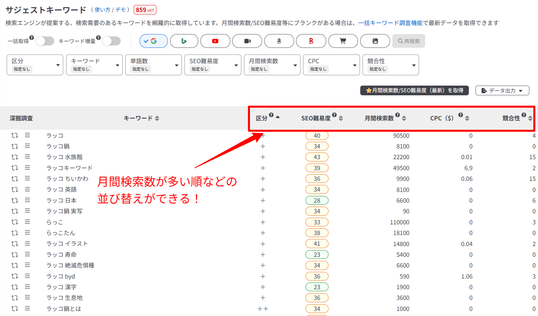Click 月間検索数/SEO難易度（最新）を取得 button

414,91
